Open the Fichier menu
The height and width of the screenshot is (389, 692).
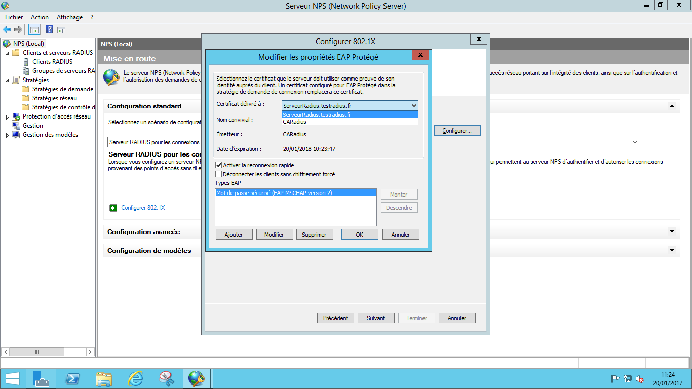click(x=14, y=17)
